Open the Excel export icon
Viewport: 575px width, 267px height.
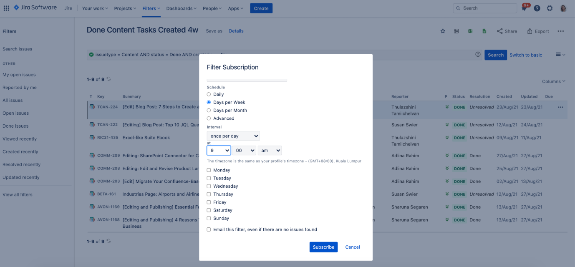click(x=470, y=31)
